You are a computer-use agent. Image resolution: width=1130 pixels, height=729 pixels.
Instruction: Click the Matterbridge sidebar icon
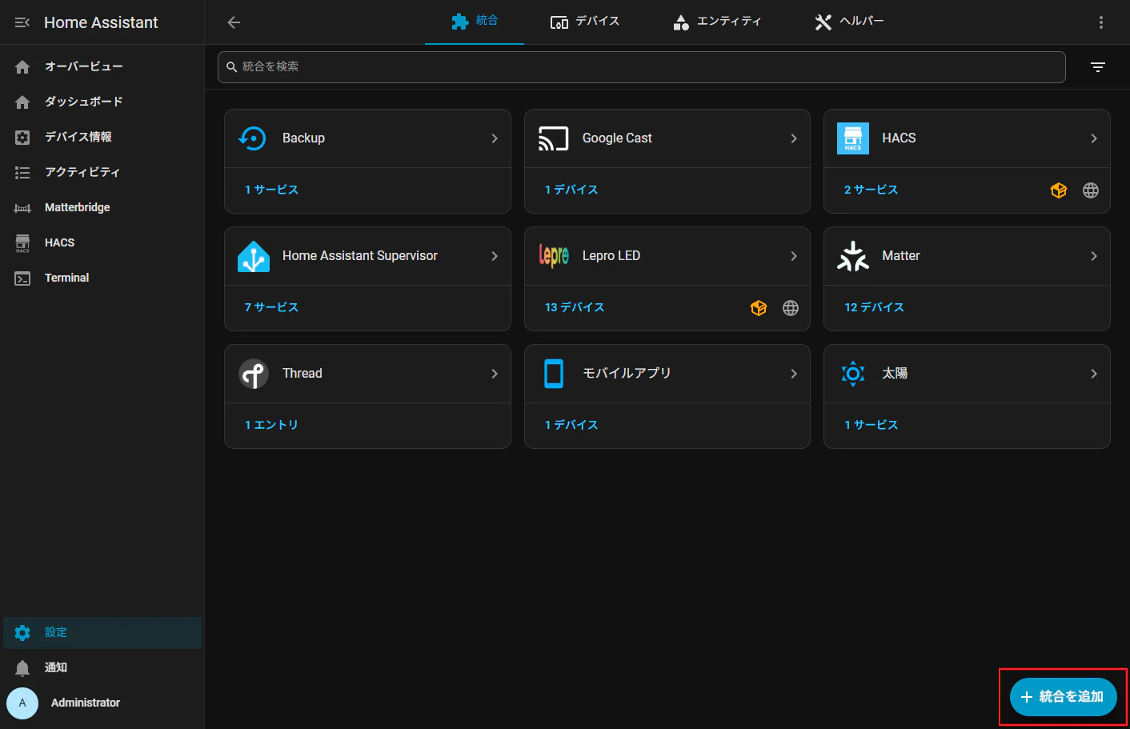point(22,208)
